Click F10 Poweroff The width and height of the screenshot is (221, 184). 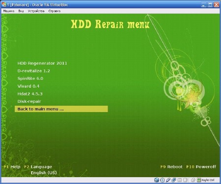pyautogui.click(x=201, y=167)
